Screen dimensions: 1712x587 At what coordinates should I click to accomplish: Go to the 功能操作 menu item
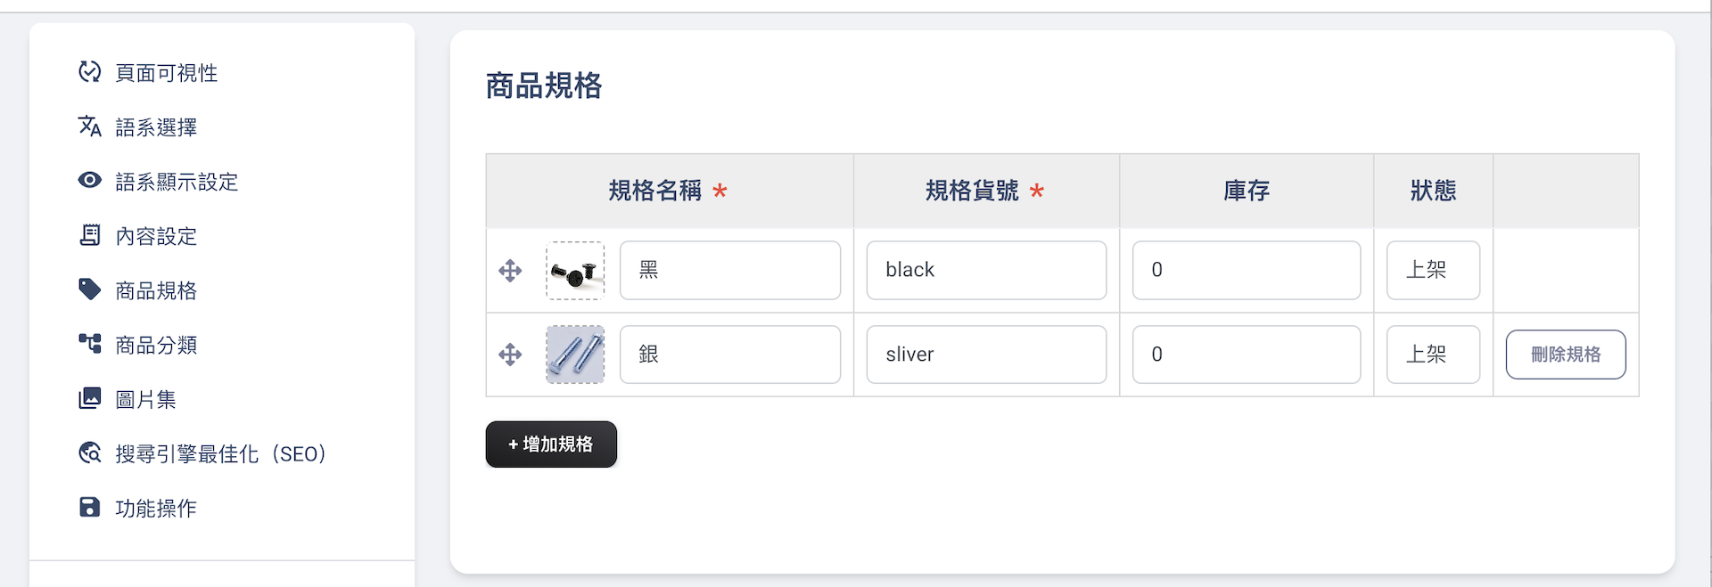point(156,509)
